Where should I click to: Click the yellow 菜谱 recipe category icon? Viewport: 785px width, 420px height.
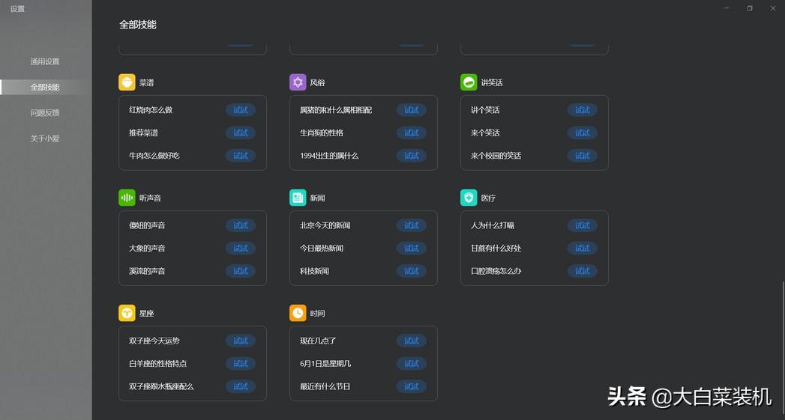(127, 82)
